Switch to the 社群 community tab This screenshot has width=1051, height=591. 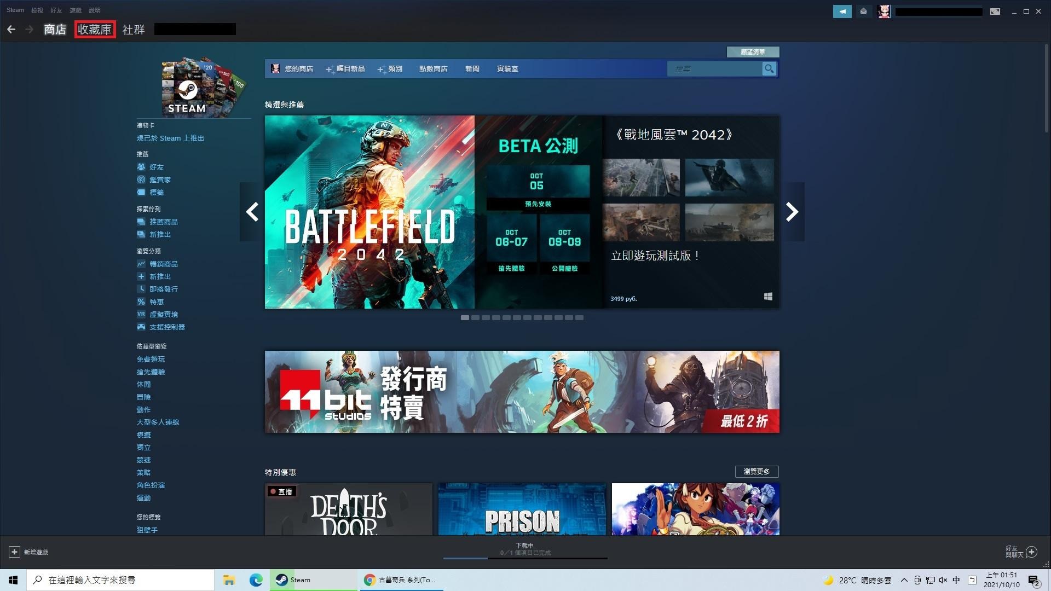[134, 30]
